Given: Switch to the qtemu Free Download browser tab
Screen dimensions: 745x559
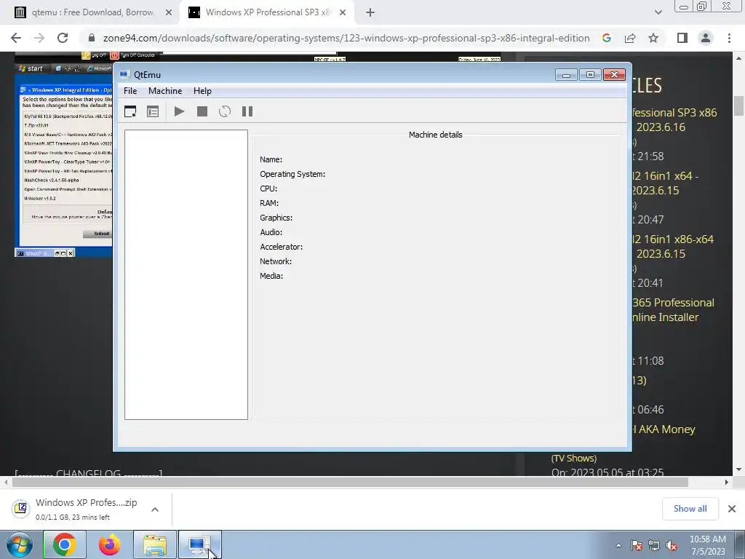Looking at the screenshot, I should [93, 12].
